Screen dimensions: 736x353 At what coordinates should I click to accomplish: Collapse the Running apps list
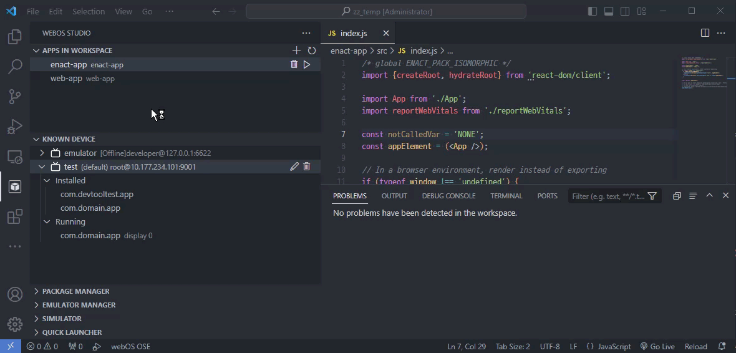47,221
